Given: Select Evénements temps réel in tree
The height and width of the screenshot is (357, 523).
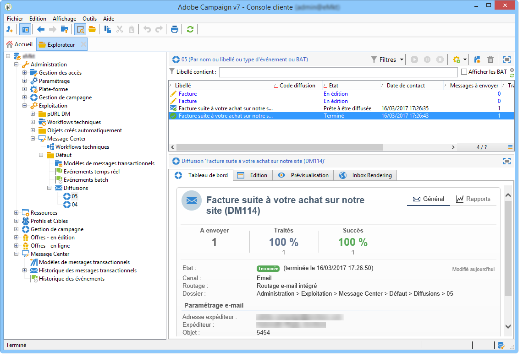Looking at the screenshot, I should point(91,172).
